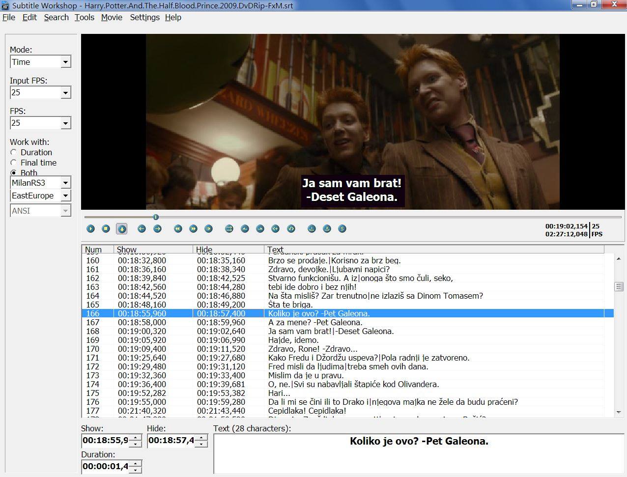The image size is (627, 477).
Task: Click the Hide column header
Action: click(228, 249)
